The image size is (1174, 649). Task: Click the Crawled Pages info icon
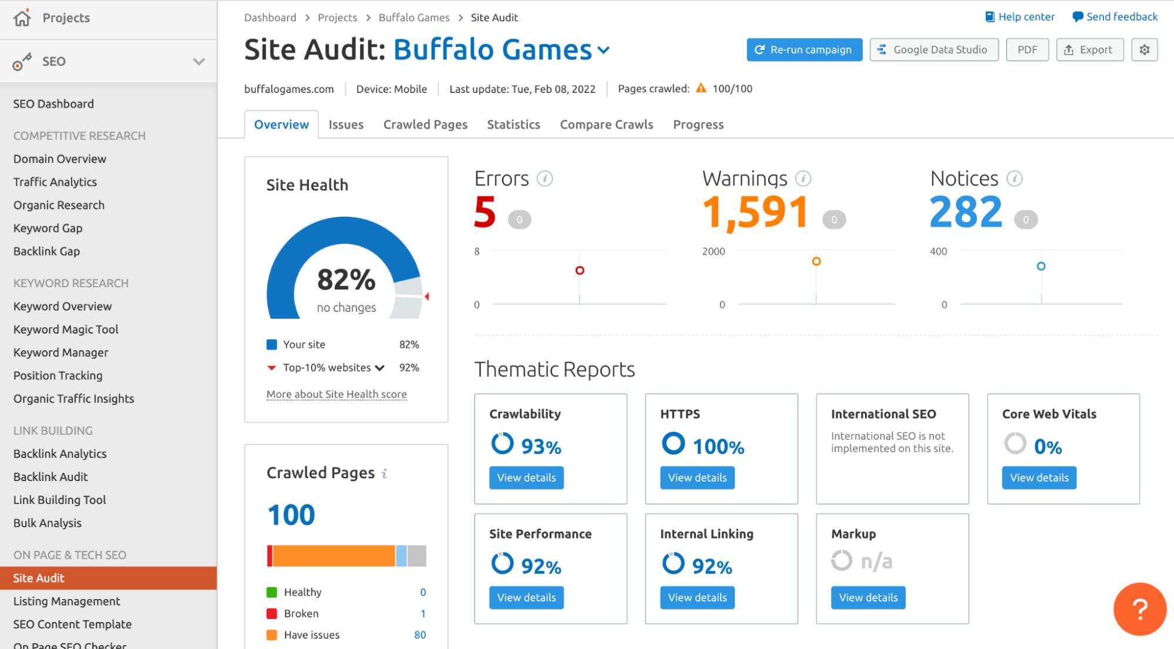[x=385, y=473]
